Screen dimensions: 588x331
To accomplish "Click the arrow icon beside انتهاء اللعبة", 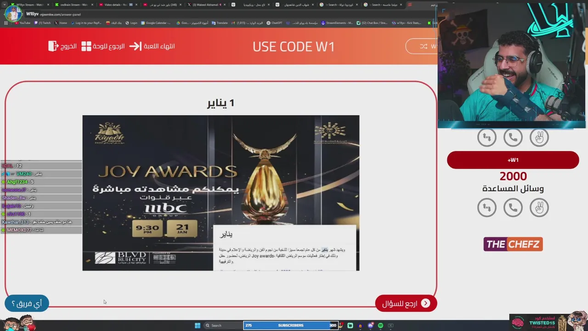I will tap(135, 46).
